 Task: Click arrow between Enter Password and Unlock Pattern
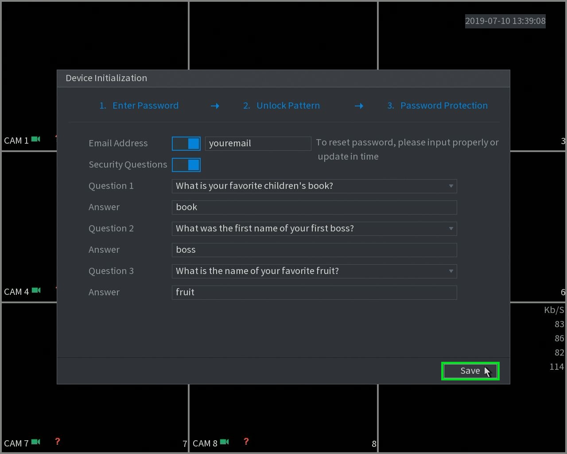coord(215,106)
